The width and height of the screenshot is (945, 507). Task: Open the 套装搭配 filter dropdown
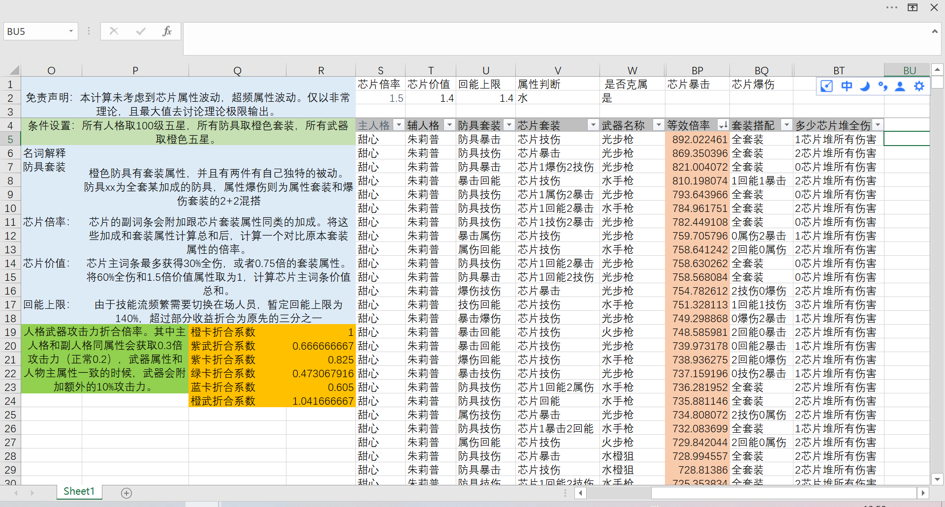(x=787, y=125)
